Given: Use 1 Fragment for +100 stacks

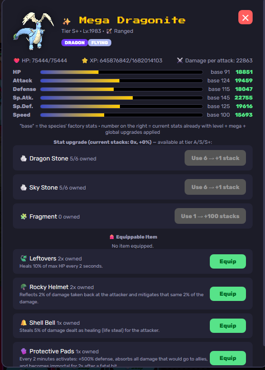Looking at the screenshot, I should pos(210,216).
